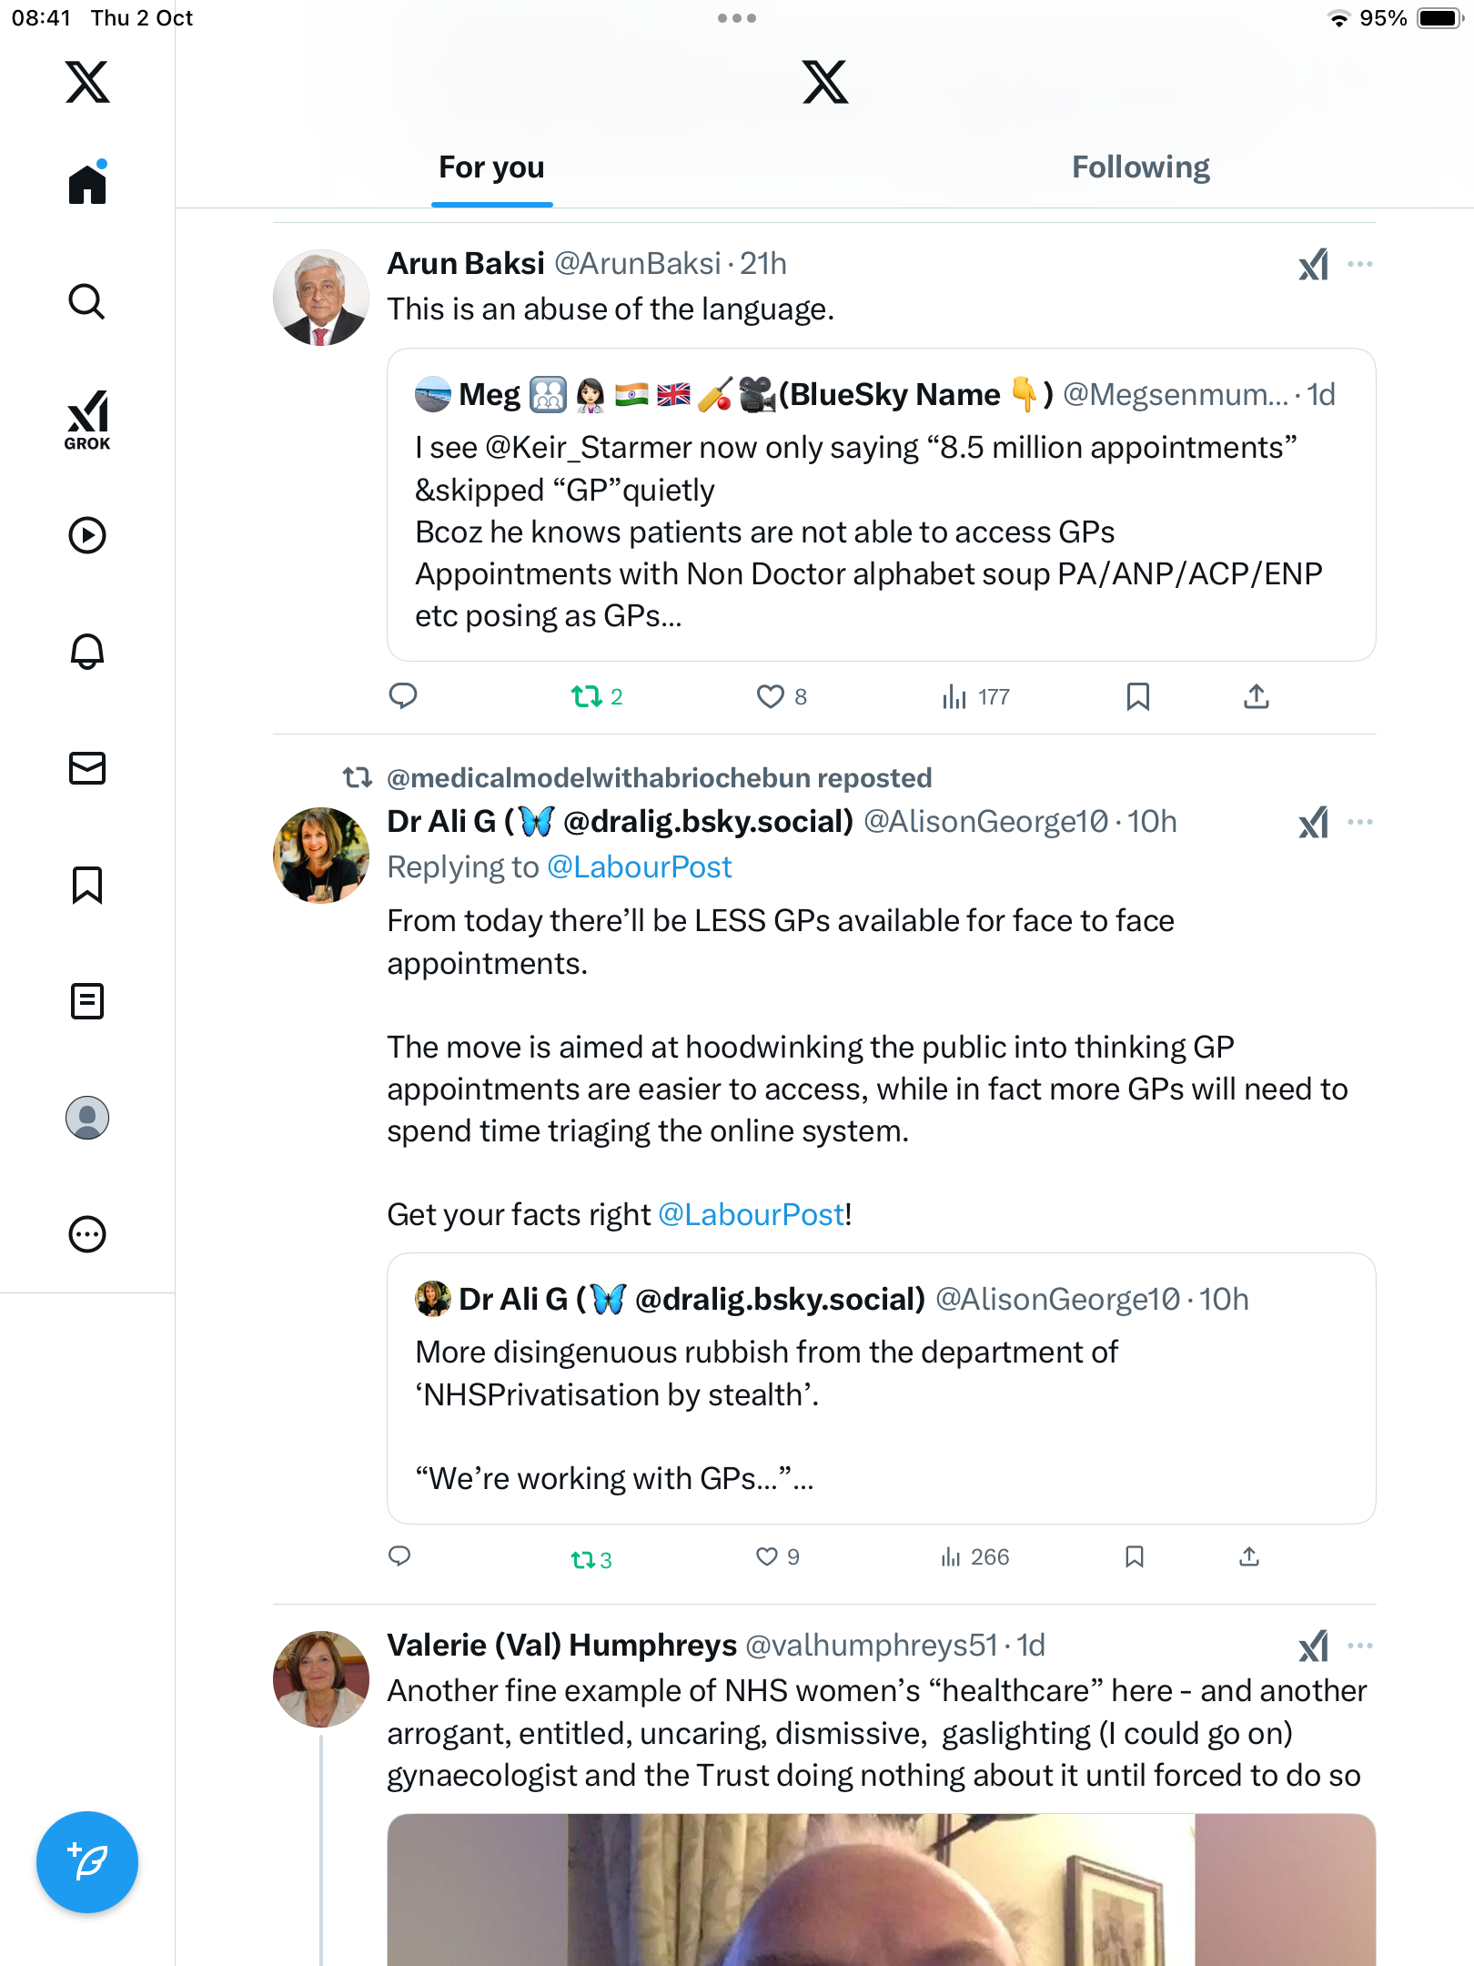The image size is (1474, 1966).
Task: Select the For you tab
Action: tap(491, 167)
